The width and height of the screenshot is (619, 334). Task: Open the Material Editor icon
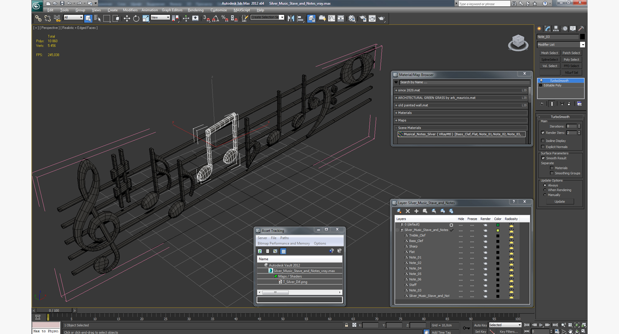(352, 18)
